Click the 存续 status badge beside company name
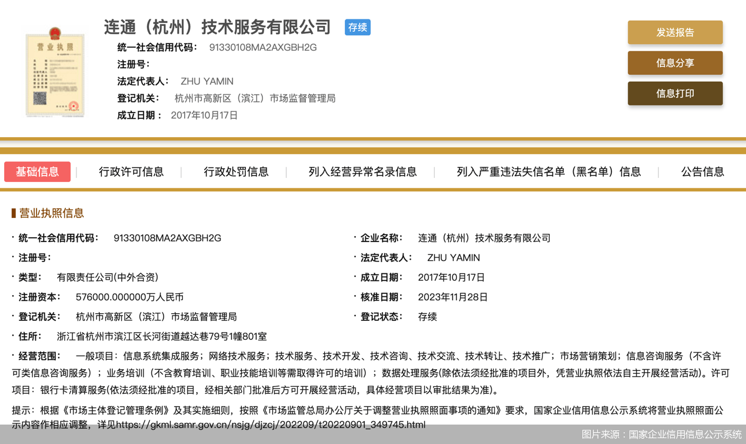The image size is (746, 444). pos(358,27)
